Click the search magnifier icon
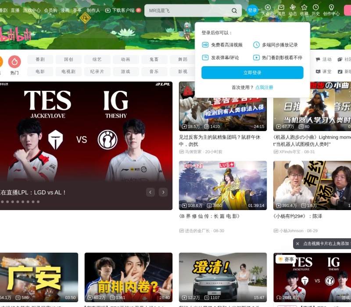 pyautogui.click(x=234, y=11)
